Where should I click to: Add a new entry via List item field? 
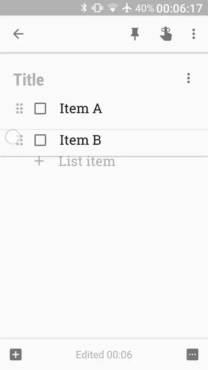[87, 161]
